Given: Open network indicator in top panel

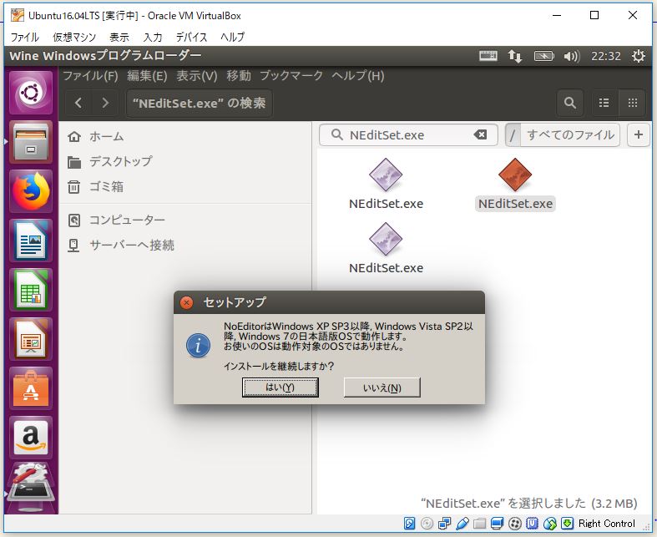Looking at the screenshot, I should (515, 56).
